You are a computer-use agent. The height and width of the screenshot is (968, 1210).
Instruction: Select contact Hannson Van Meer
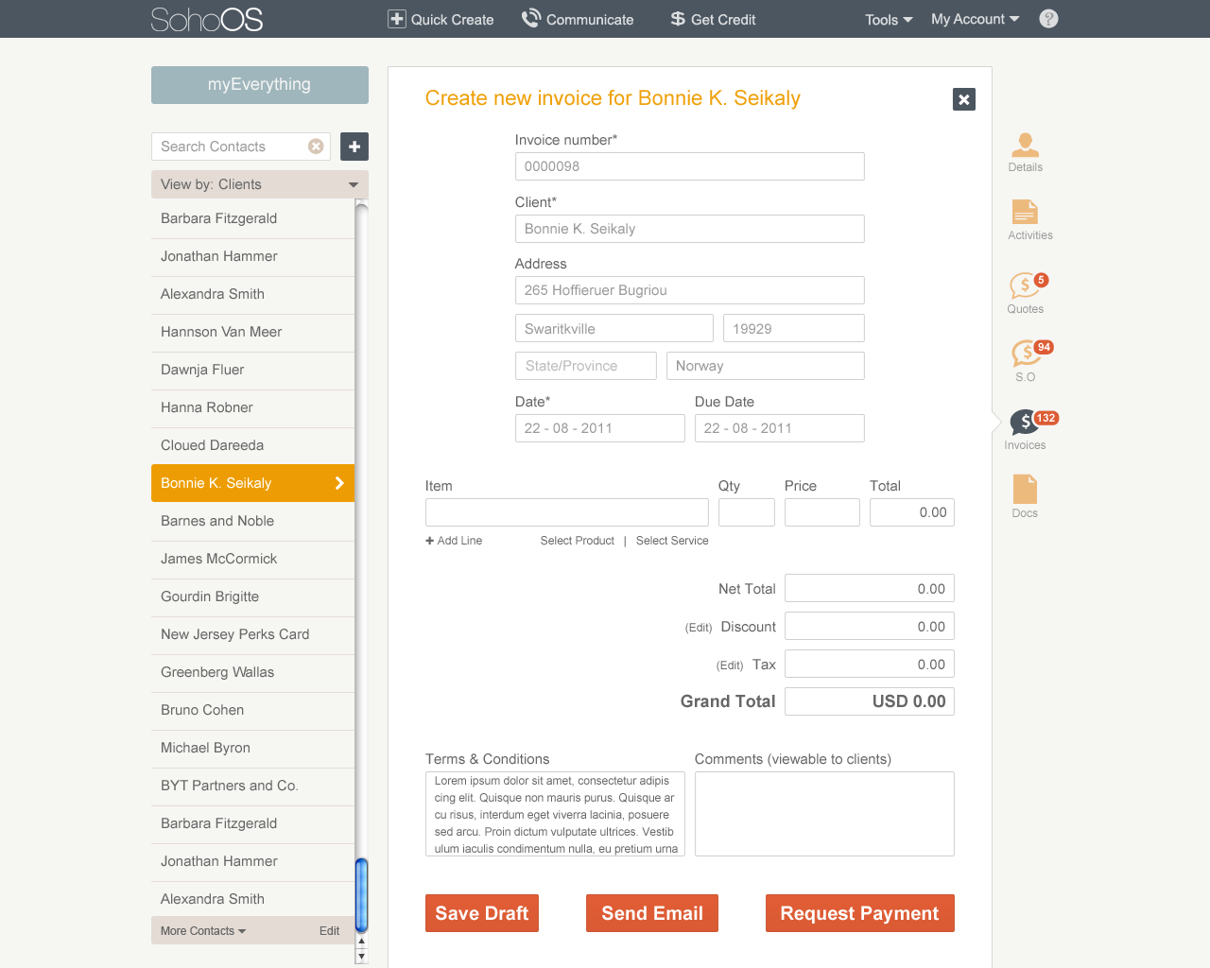tap(252, 332)
